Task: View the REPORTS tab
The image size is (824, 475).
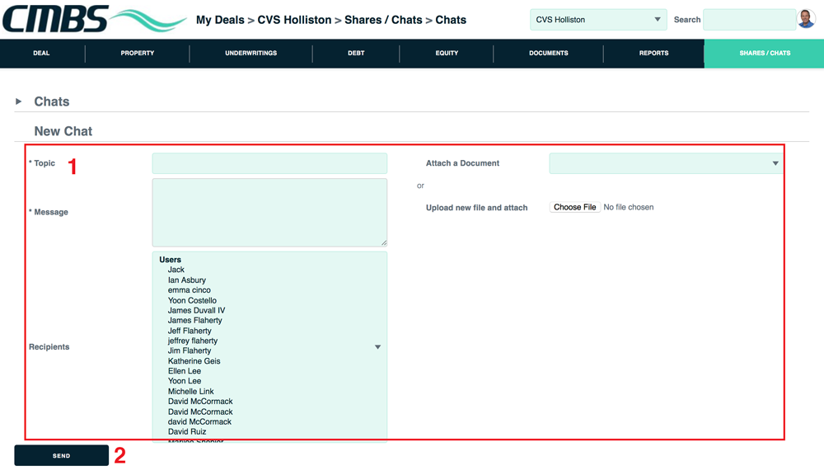Action: 653,53
